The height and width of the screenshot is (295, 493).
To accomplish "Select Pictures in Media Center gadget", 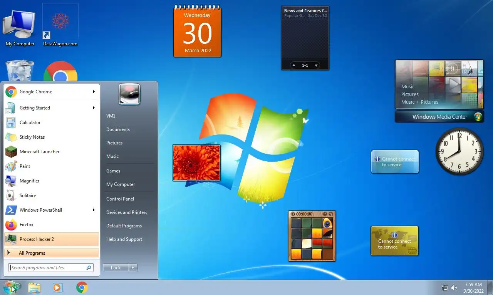I will 410,94.
